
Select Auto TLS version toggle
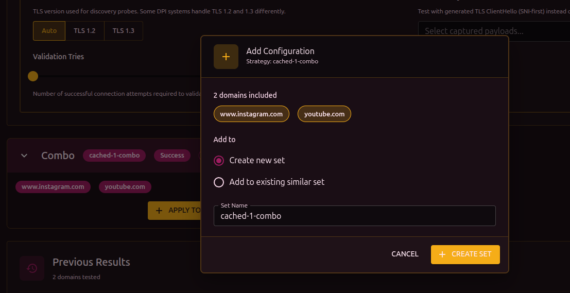(49, 31)
